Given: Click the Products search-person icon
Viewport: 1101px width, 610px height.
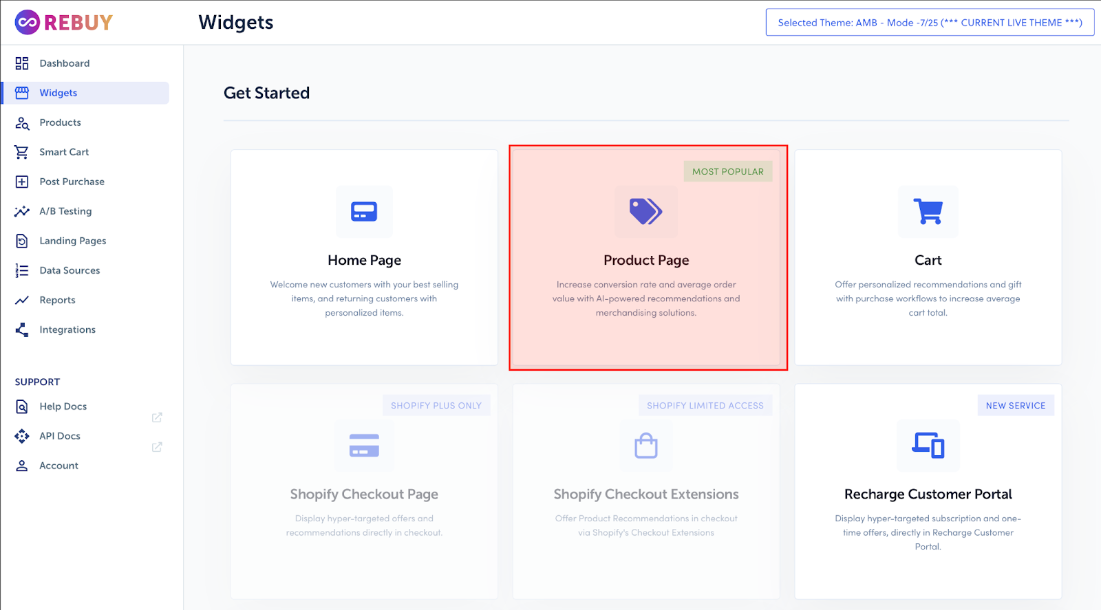Looking at the screenshot, I should 22,123.
